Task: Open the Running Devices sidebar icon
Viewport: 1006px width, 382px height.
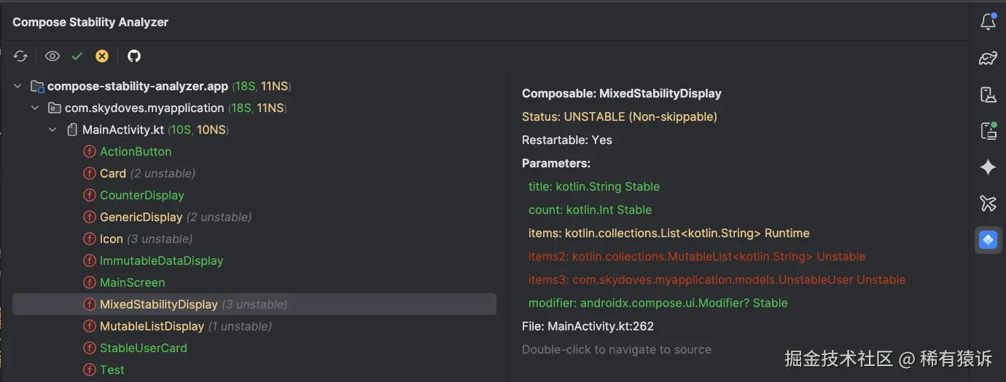Action: pyautogui.click(x=988, y=131)
